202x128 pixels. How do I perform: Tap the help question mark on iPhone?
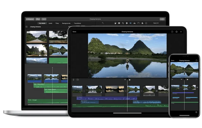tap(197, 60)
